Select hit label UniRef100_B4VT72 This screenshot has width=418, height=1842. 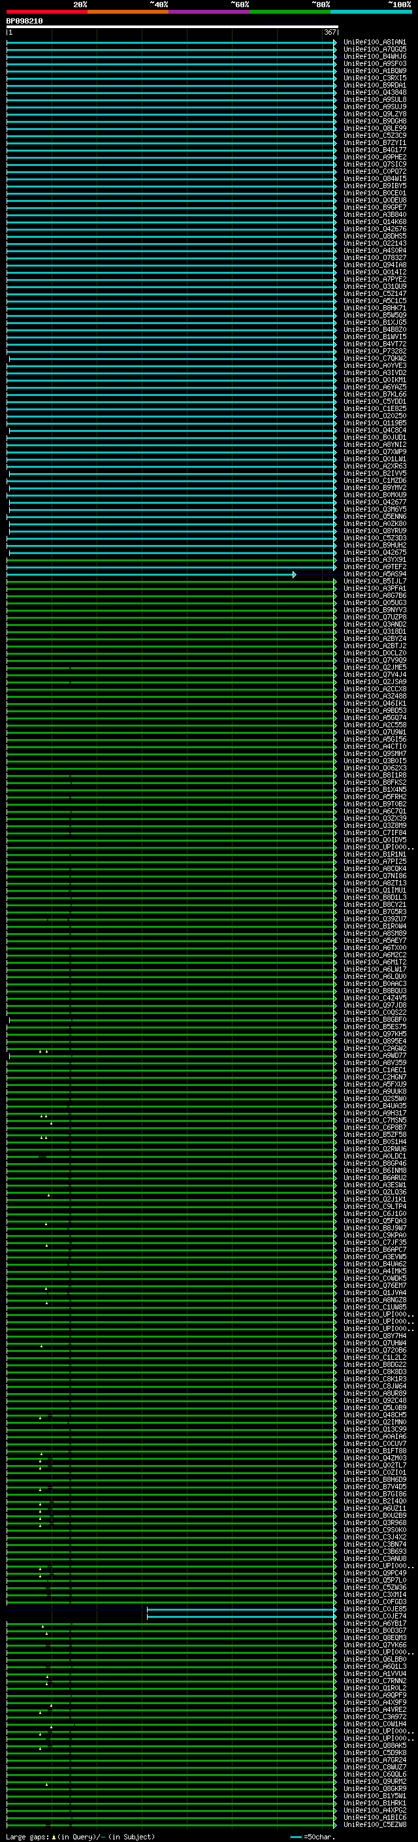(375, 344)
